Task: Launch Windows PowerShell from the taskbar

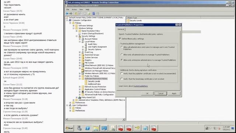Action: [x=88, y=128]
